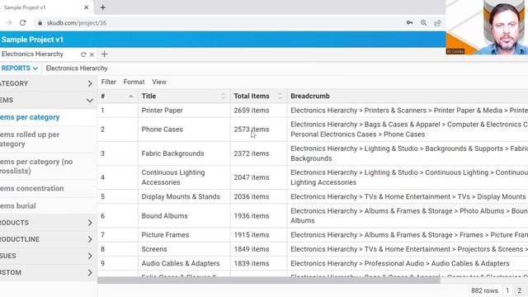Viewport: 528px width, 297px height.
Task: Expand the ISSUES section
Action: tap(48, 256)
